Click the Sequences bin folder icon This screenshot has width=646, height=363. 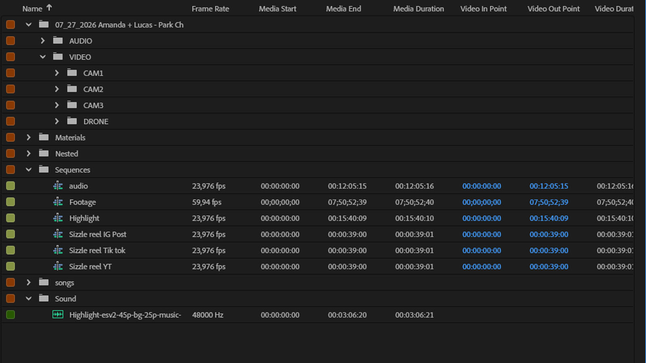[x=44, y=169]
